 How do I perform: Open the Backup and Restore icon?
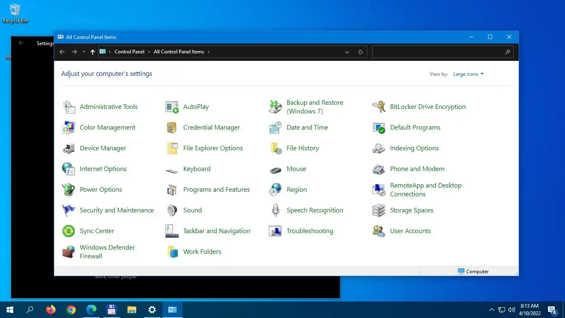[x=275, y=107]
